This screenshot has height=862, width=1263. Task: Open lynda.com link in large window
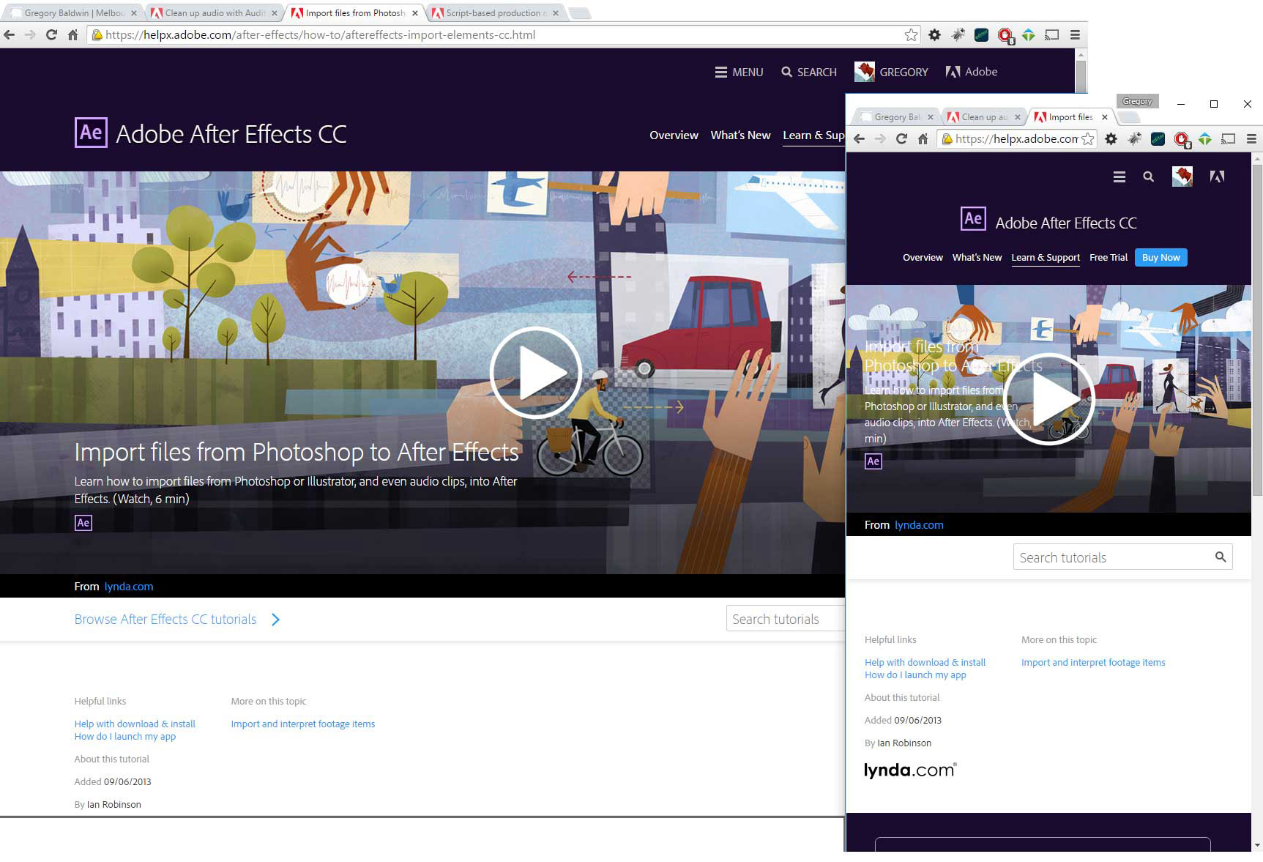pyautogui.click(x=129, y=586)
